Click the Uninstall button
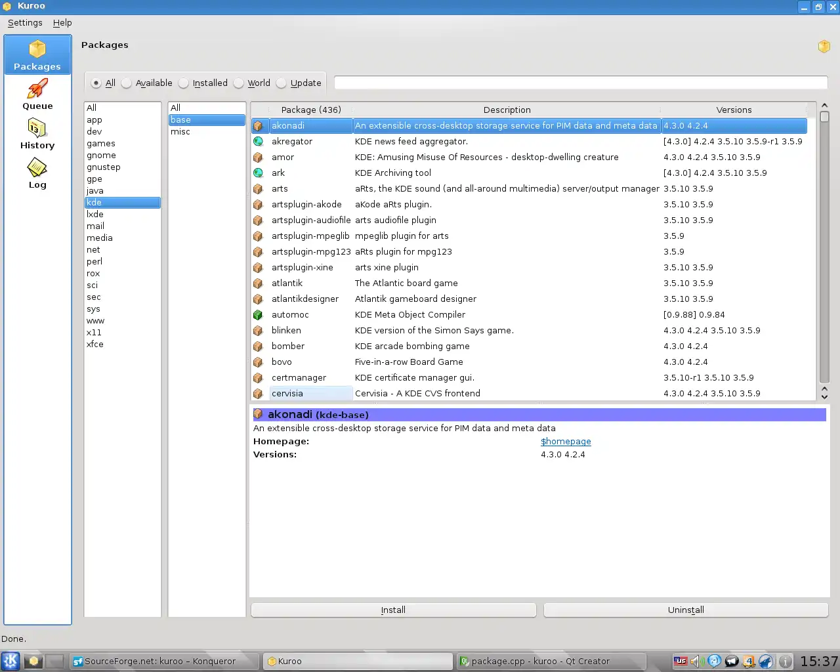This screenshot has width=840, height=672. point(686,610)
